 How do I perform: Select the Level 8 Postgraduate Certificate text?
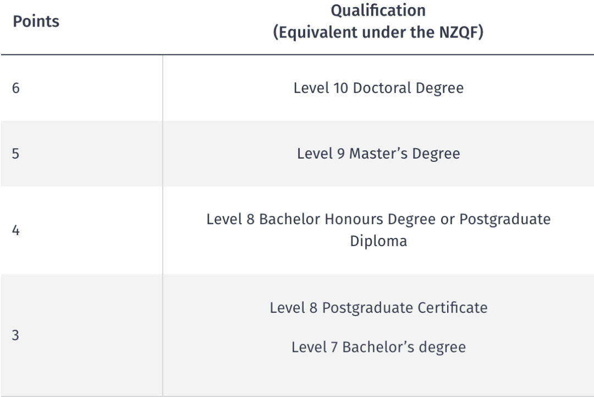click(378, 307)
